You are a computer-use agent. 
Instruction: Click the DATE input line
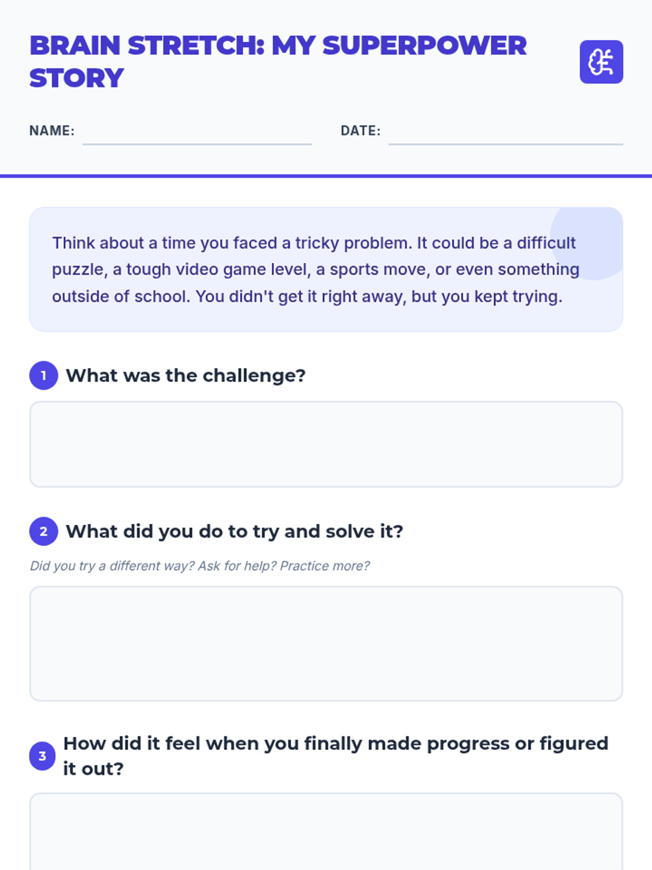click(505, 136)
